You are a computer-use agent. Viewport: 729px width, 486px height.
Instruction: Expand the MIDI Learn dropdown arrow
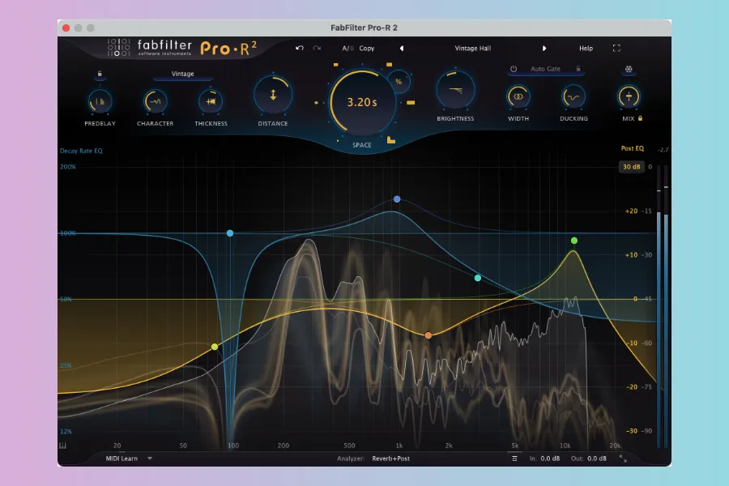pyautogui.click(x=150, y=458)
